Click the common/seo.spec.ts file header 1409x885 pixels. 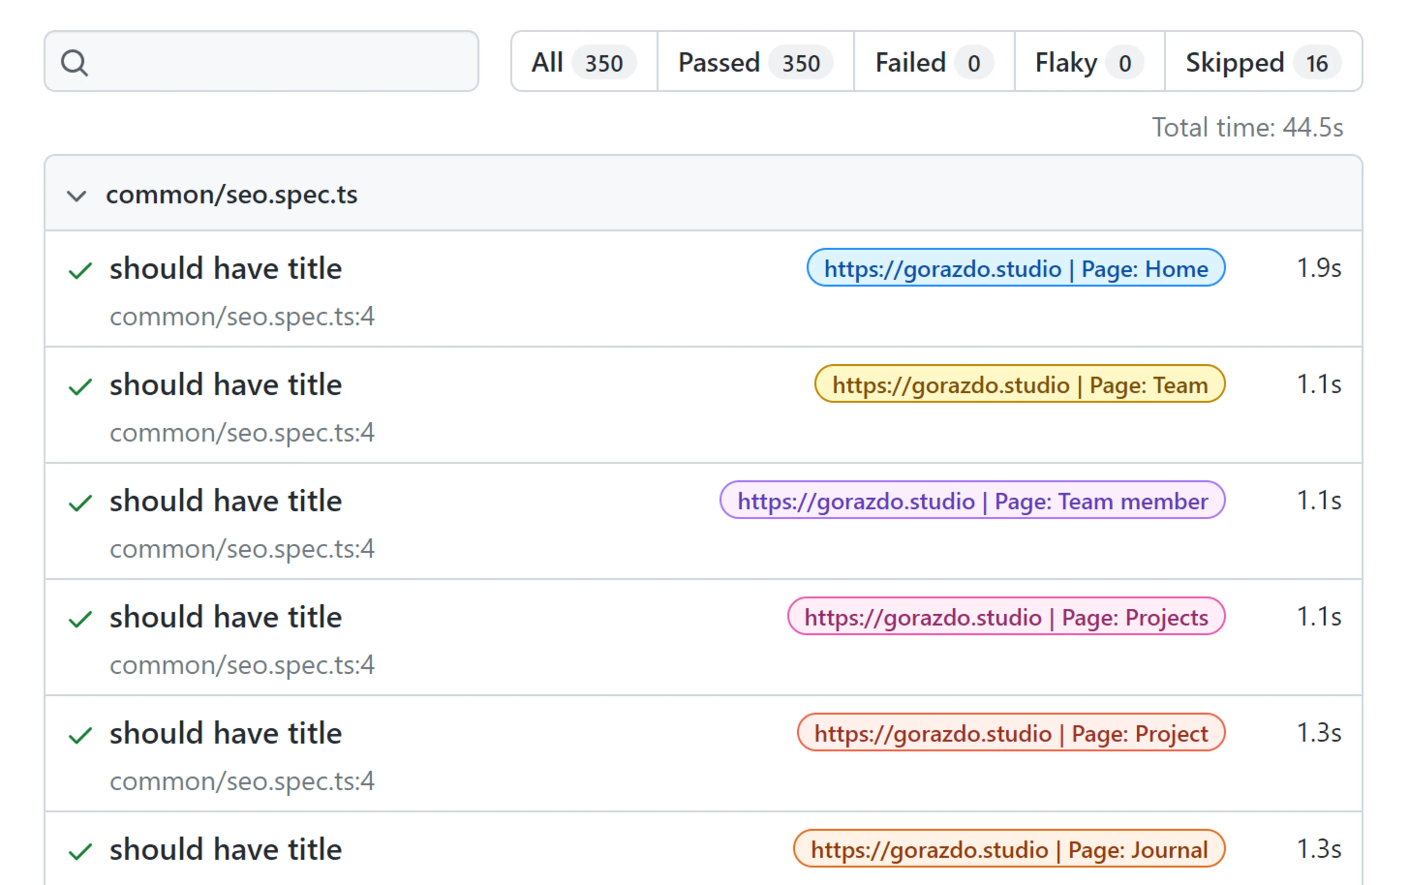click(x=232, y=195)
